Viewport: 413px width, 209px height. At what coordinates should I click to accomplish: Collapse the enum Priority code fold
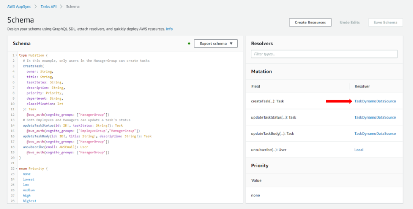[16, 168]
